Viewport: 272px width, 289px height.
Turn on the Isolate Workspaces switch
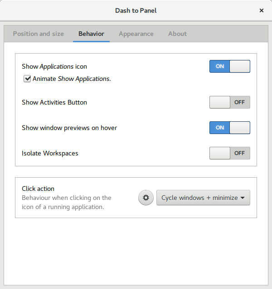[229, 153]
